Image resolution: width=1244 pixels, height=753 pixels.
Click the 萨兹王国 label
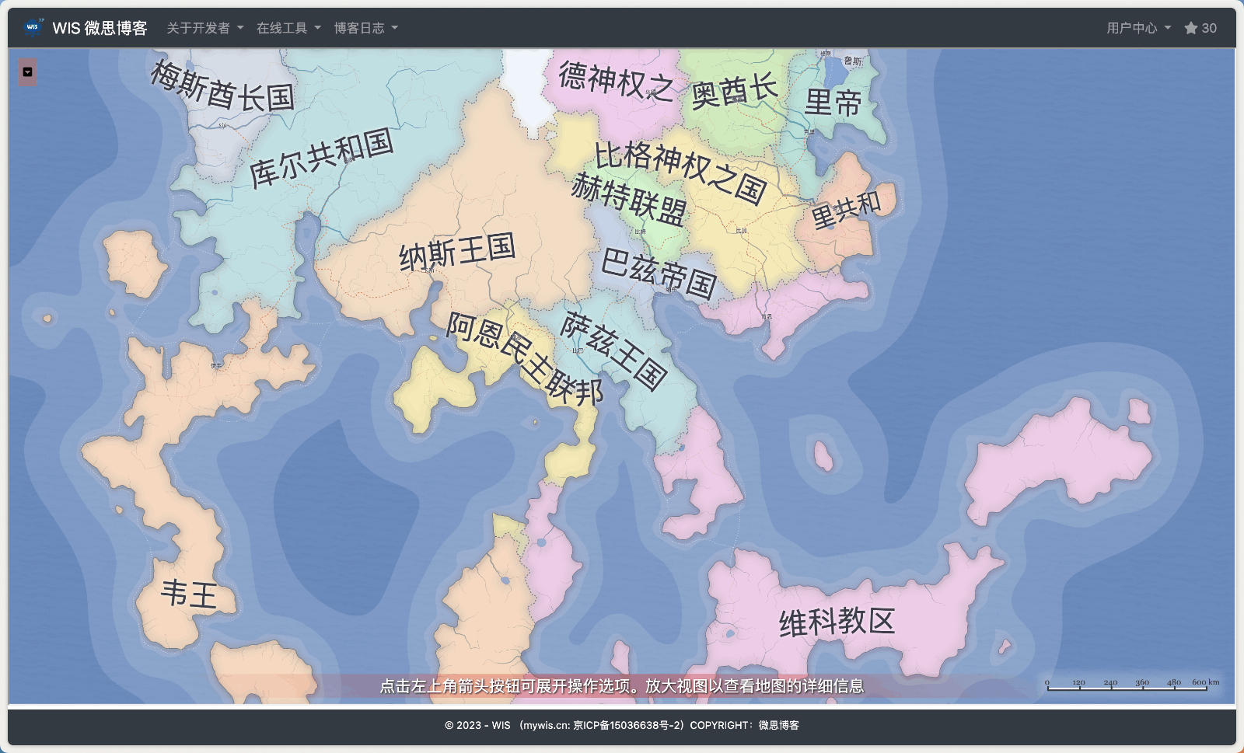click(x=614, y=350)
